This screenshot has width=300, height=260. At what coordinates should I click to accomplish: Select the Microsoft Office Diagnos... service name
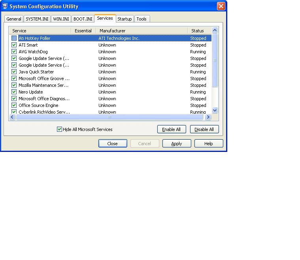point(44,98)
